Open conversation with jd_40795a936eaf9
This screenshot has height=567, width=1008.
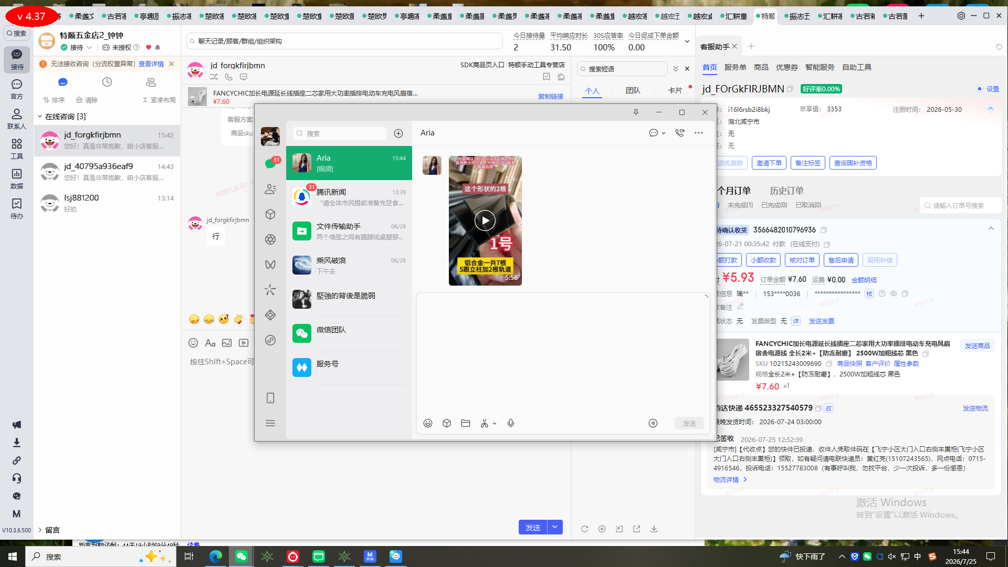[108, 172]
